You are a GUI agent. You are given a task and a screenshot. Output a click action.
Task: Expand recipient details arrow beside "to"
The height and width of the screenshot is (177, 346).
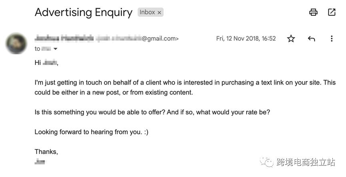click(x=55, y=49)
